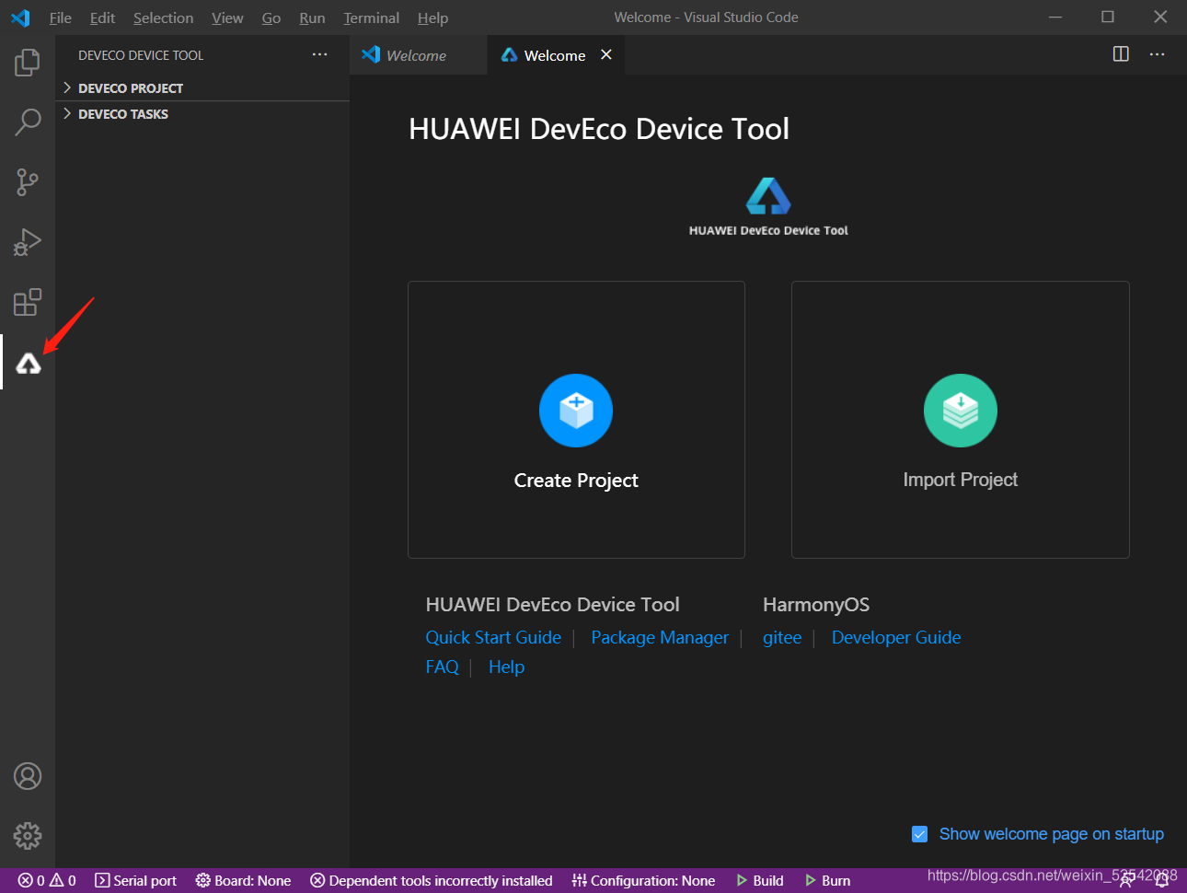Click the Help link below FAQ

tap(506, 667)
